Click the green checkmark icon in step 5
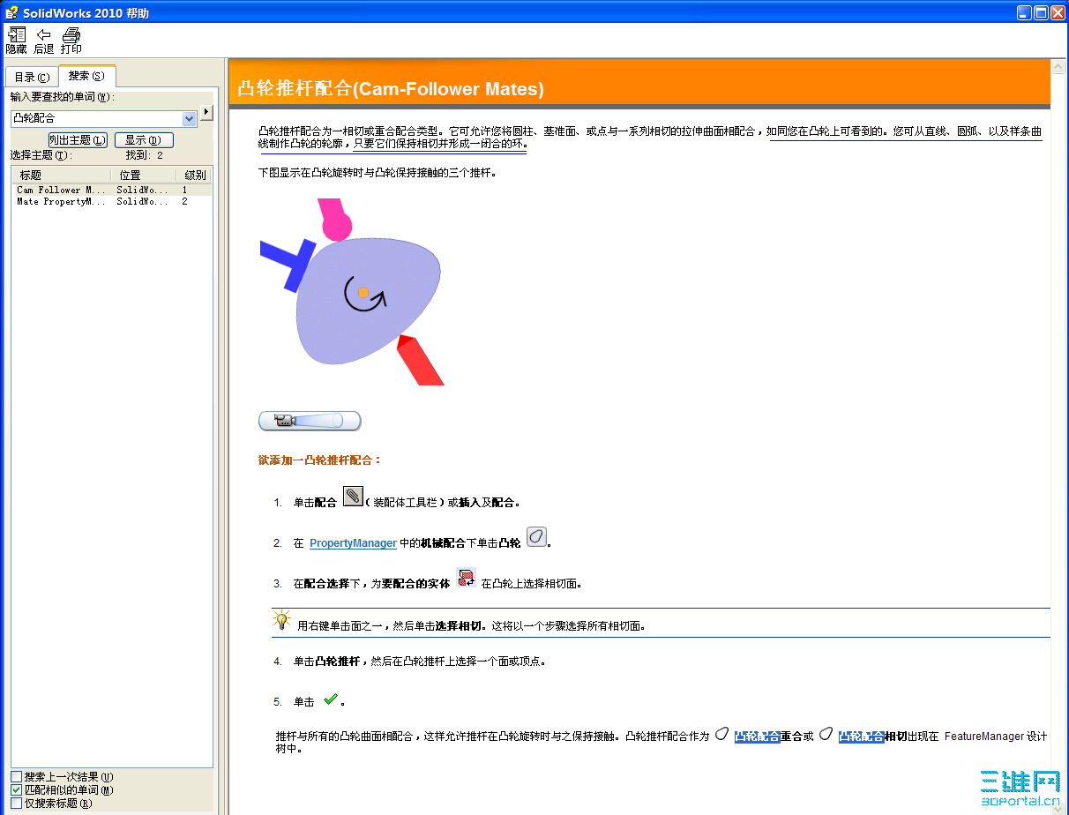 [331, 699]
